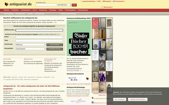This screenshot has width=169, height=105.
Task: Click the antiquariat.de logo
Action: click(18, 4)
